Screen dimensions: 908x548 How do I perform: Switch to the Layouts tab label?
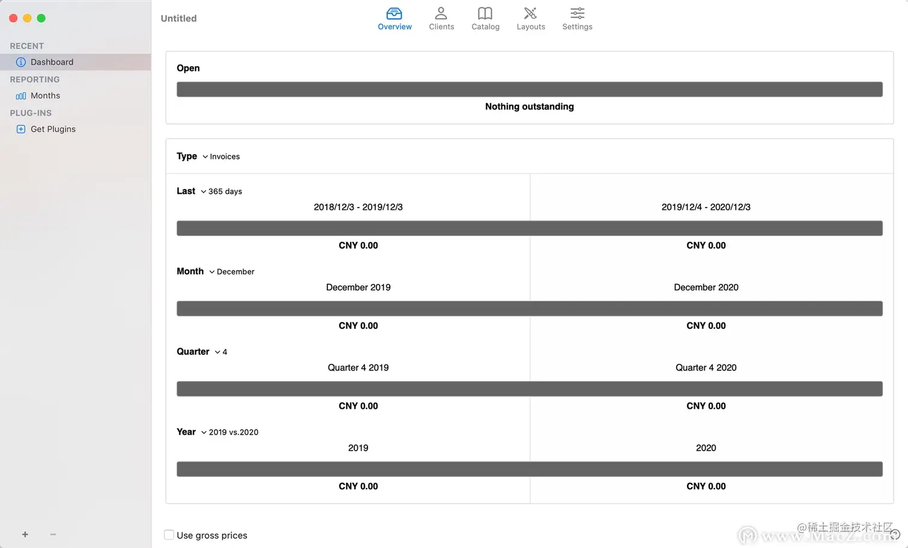531,27
